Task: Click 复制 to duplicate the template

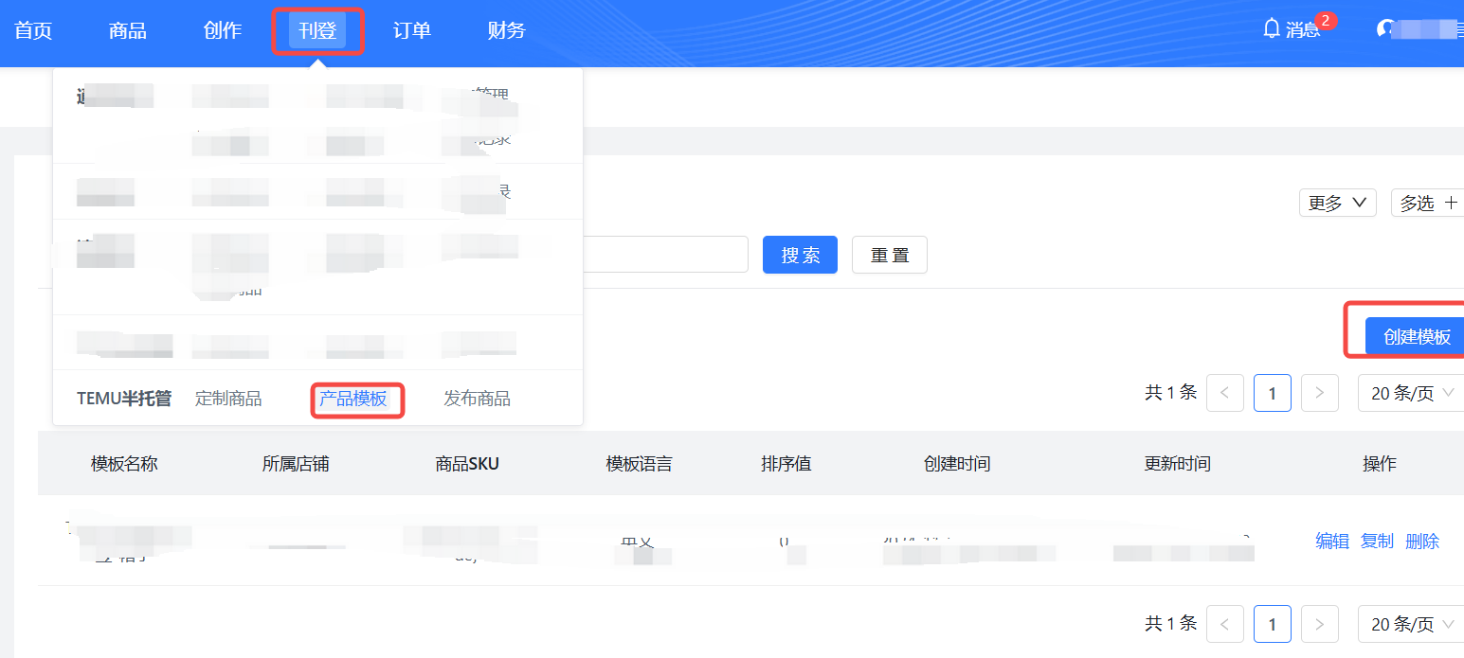Action: point(1376,540)
